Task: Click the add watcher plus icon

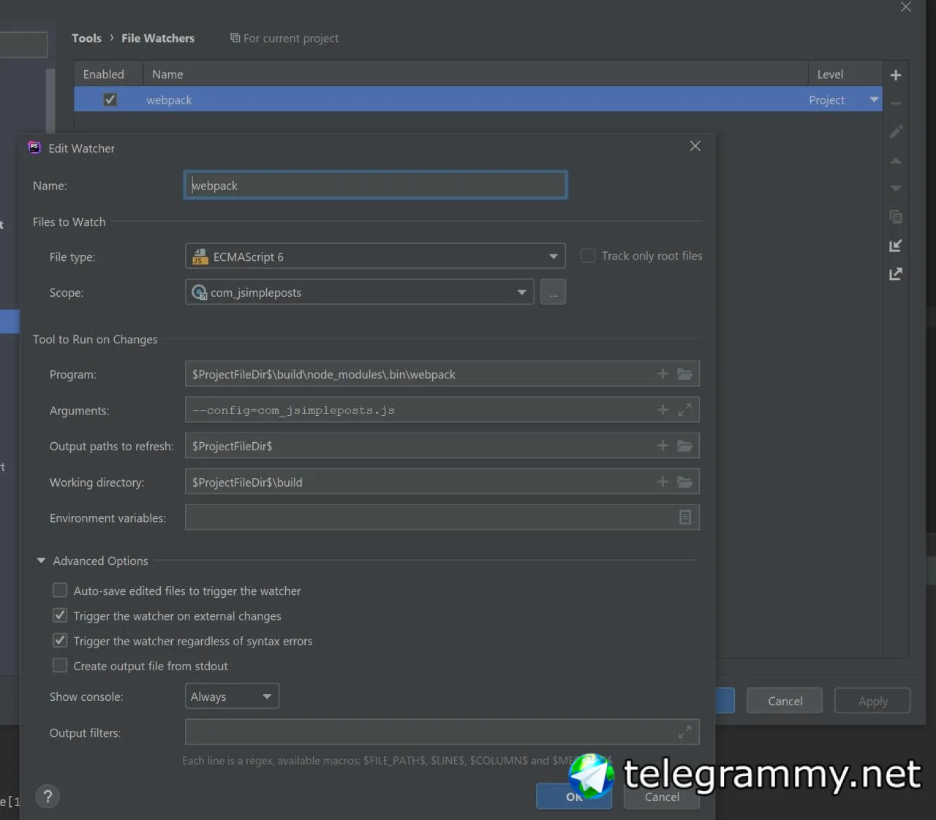Action: point(896,75)
